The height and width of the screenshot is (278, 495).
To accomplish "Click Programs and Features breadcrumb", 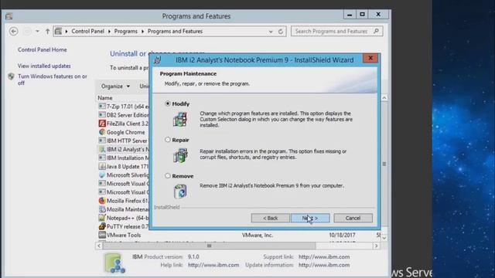I will coord(176,31).
